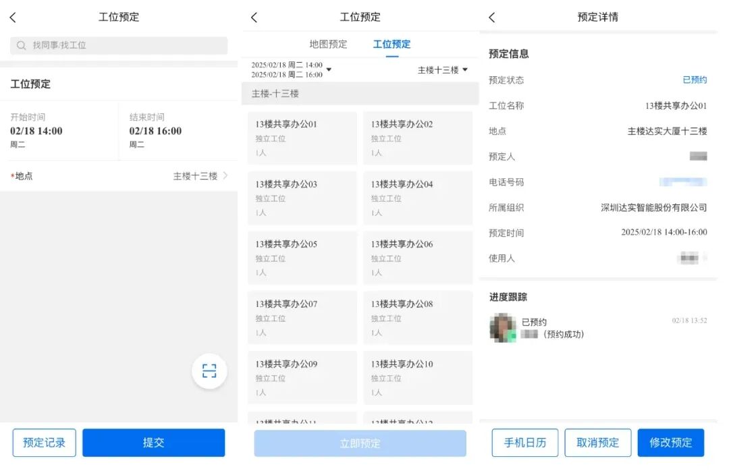Viewport: 729px width, 471px height.
Task: Tap the back arrow on the workstation list screen
Action: [253, 17]
